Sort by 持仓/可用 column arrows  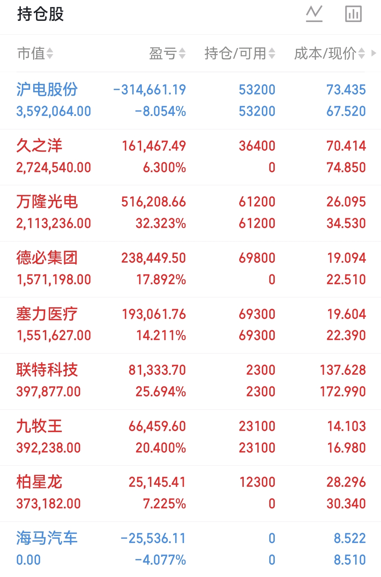coord(272,54)
